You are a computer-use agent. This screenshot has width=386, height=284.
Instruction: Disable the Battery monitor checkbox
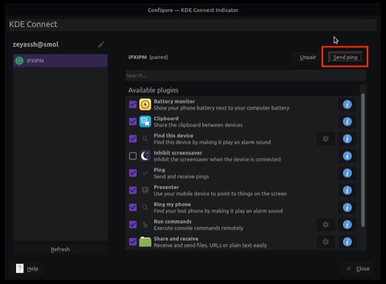tap(133, 105)
